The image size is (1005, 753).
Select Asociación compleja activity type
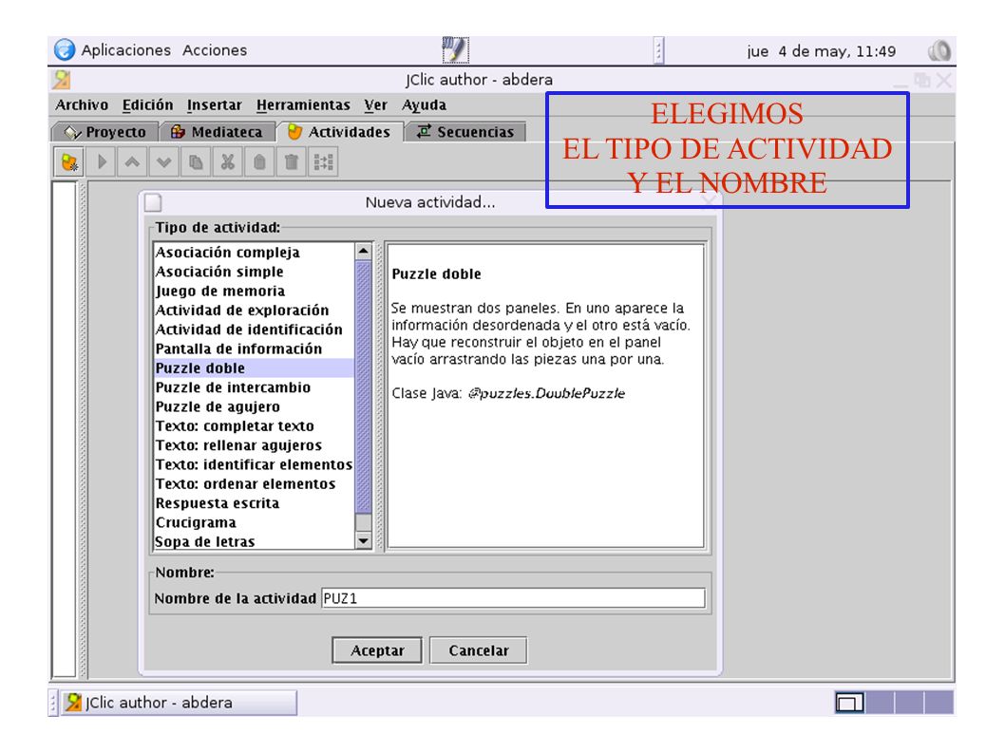click(254, 253)
